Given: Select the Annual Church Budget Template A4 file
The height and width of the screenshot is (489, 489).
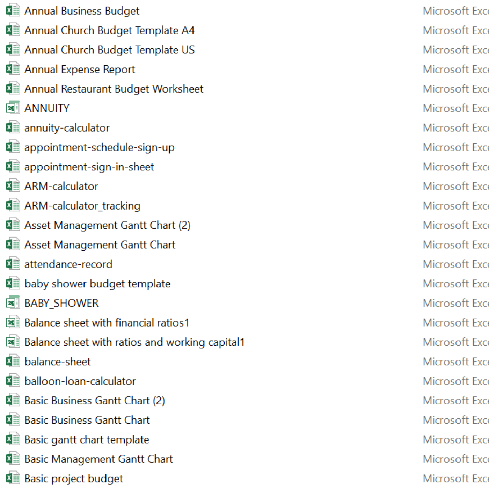Looking at the screenshot, I should point(109,30).
